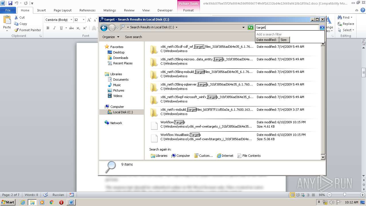Click in the target search input field
Screen dimensions: 366x206
tap(287, 27)
